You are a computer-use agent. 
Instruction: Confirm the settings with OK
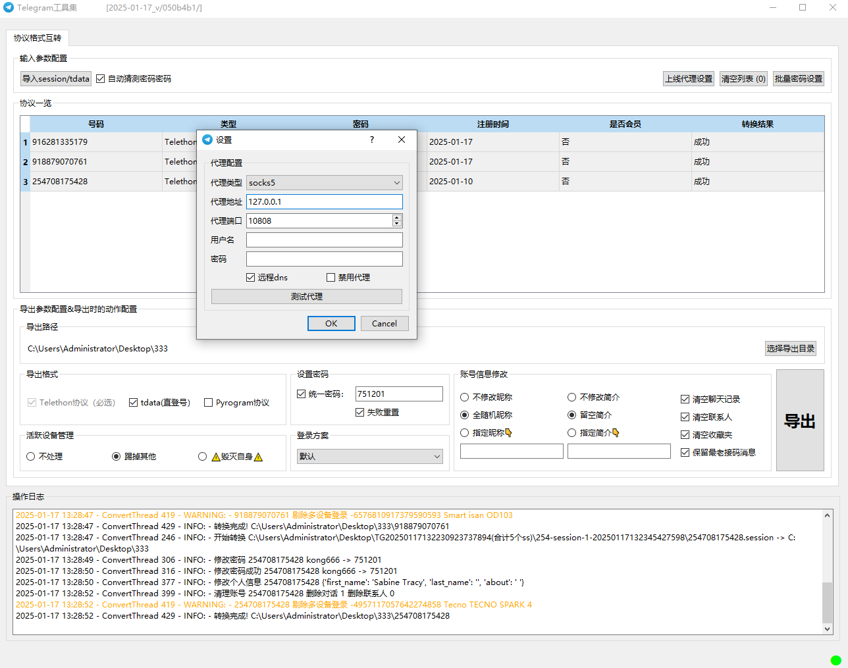[x=331, y=324]
